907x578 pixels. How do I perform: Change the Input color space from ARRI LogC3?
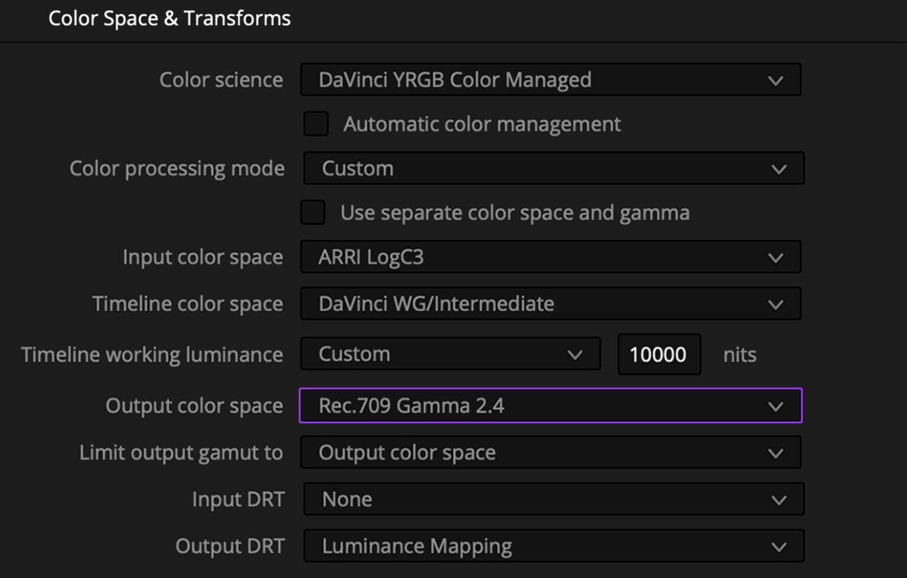tap(549, 257)
